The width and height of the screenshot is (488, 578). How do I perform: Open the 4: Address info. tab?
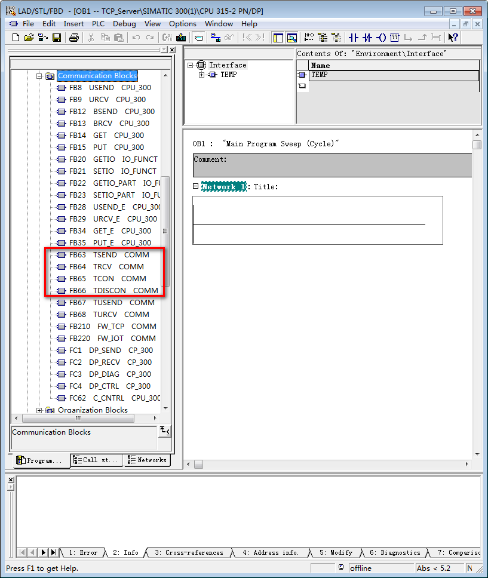click(x=271, y=552)
